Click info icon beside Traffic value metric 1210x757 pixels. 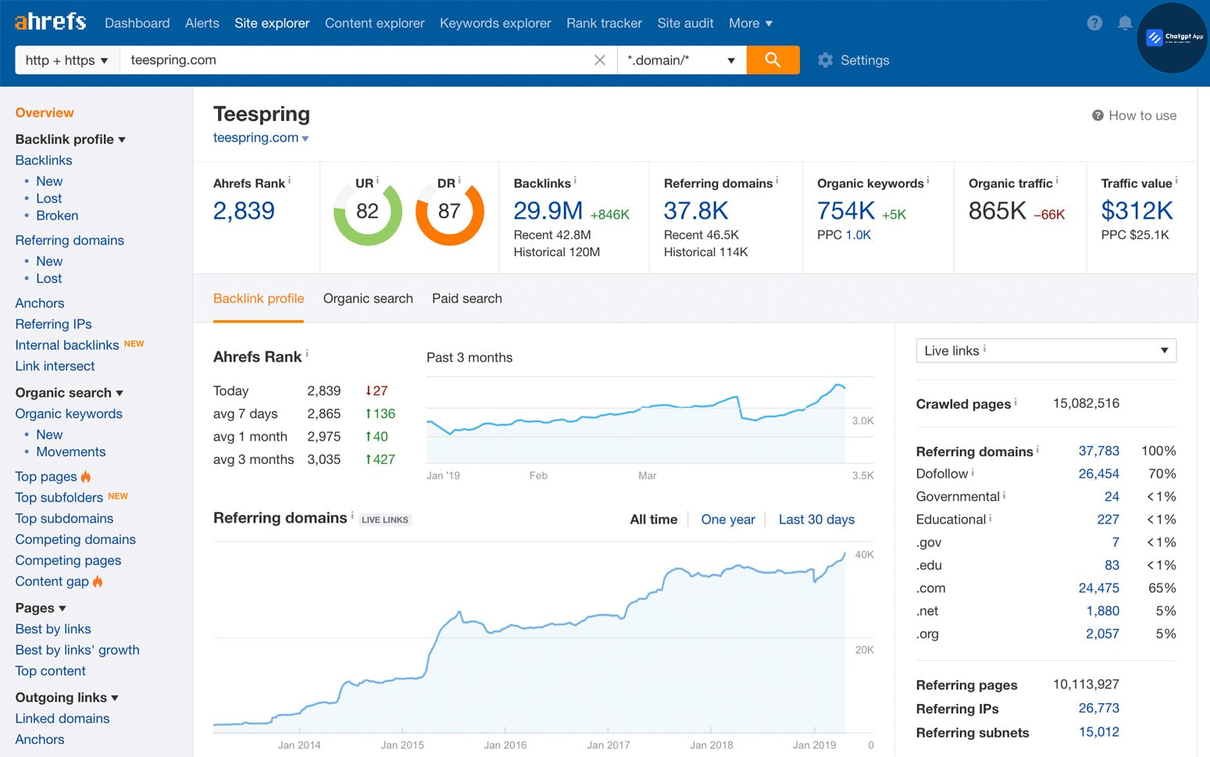tap(1176, 180)
